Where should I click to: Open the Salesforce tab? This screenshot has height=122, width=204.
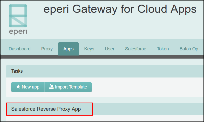point(136,49)
